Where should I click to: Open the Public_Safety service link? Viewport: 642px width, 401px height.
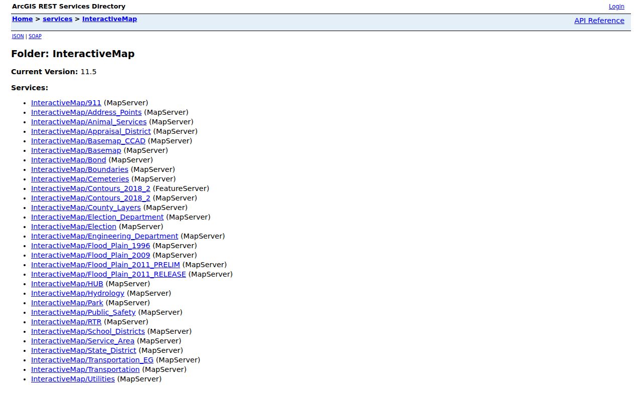(x=83, y=312)
